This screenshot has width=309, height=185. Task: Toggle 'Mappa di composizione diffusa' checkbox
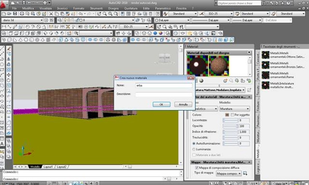click(197, 168)
